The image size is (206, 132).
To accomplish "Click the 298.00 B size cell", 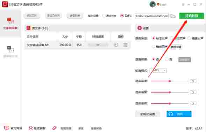I will coord(65,45).
